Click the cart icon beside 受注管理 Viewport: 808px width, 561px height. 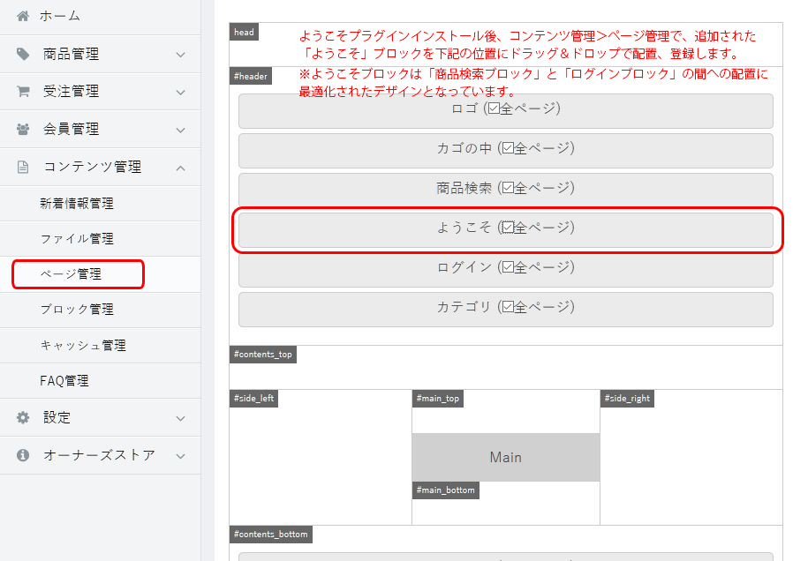pyautogui.click(x=23, y=91)
